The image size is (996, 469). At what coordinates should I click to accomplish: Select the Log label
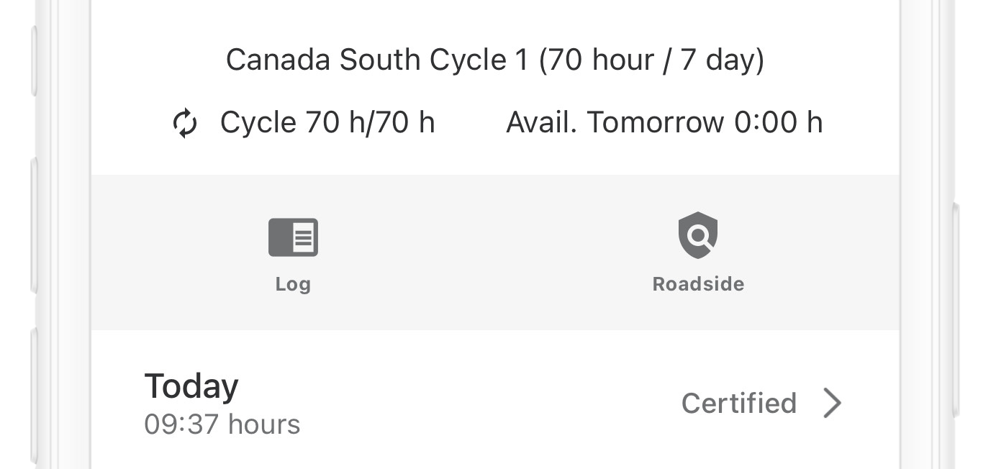(x=293, y=284)
